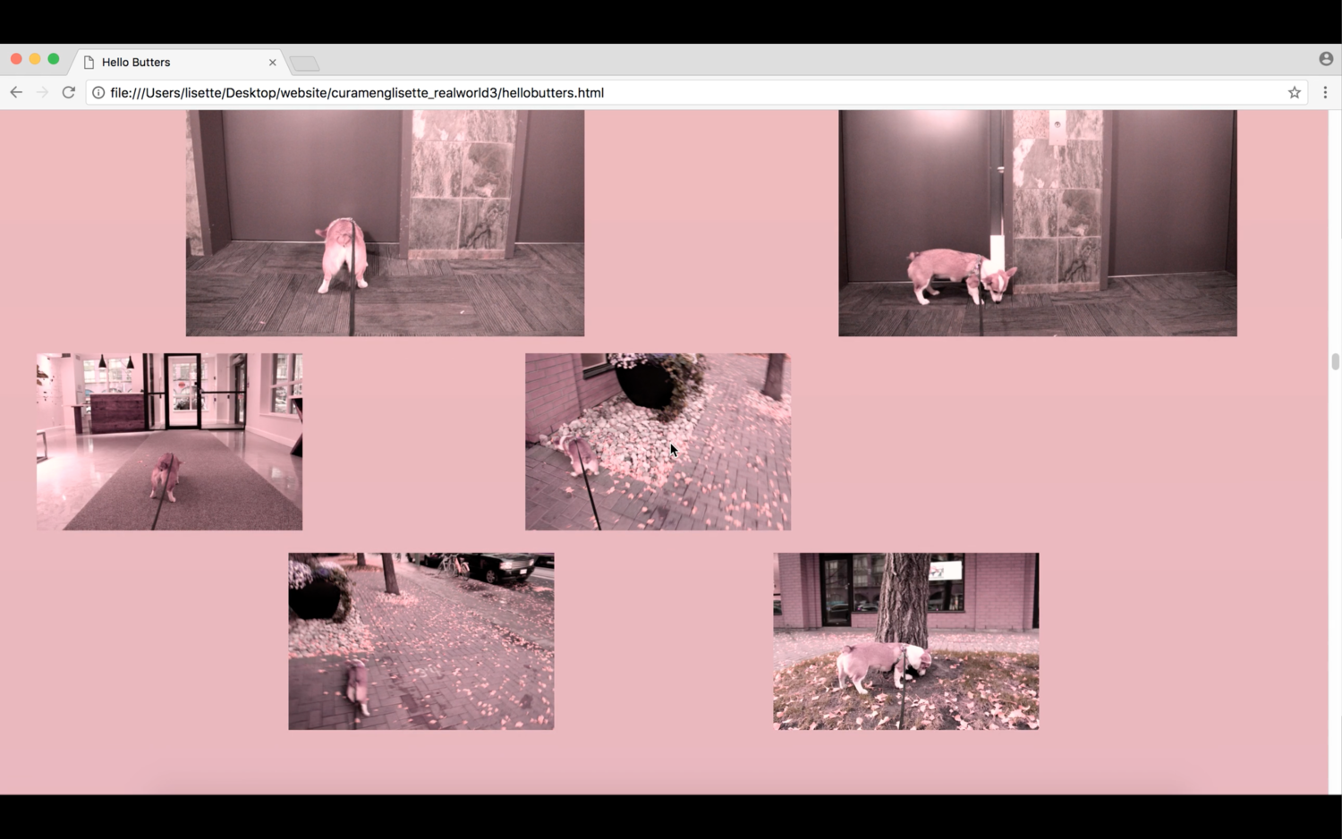This screenshot has width=1342, height=839.
Task: Reload the Hello Butters page
Action: coord(68,92)
